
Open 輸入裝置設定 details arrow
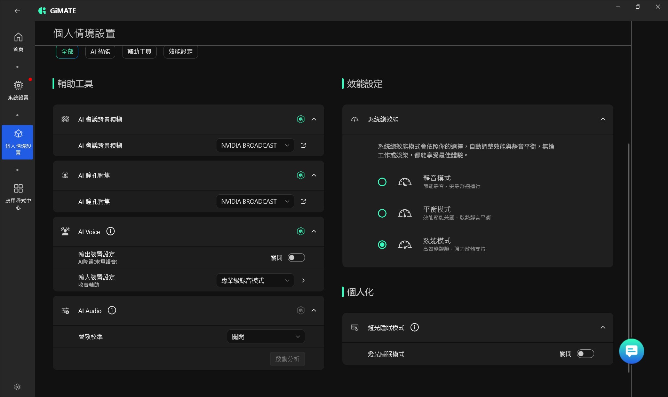click(x=303, y=280)
